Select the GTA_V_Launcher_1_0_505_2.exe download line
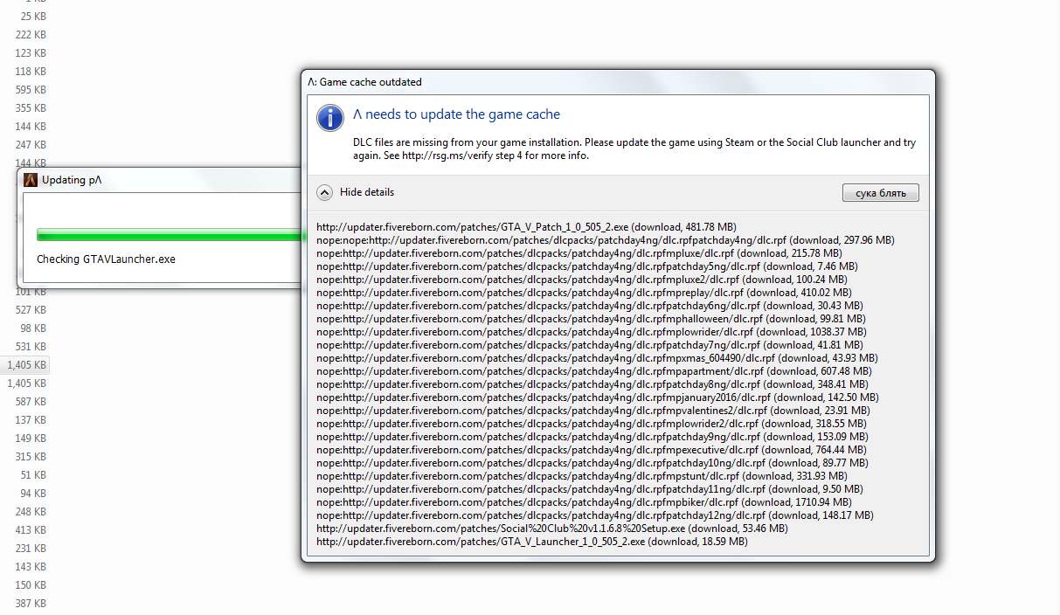The width and height of the screenshot is (1060, 615). point(532,542)
